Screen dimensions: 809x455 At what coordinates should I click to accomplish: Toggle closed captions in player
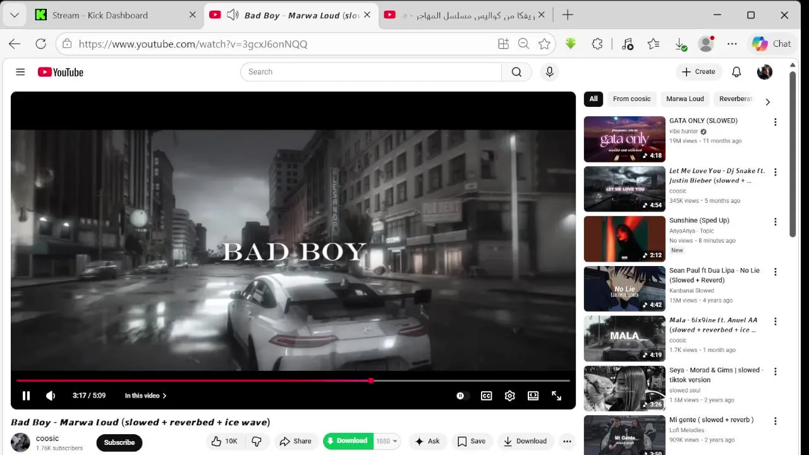tap(486, 396)
